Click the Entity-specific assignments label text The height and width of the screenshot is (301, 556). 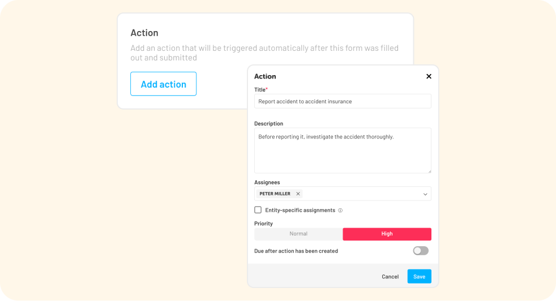[x=300, y=210]
